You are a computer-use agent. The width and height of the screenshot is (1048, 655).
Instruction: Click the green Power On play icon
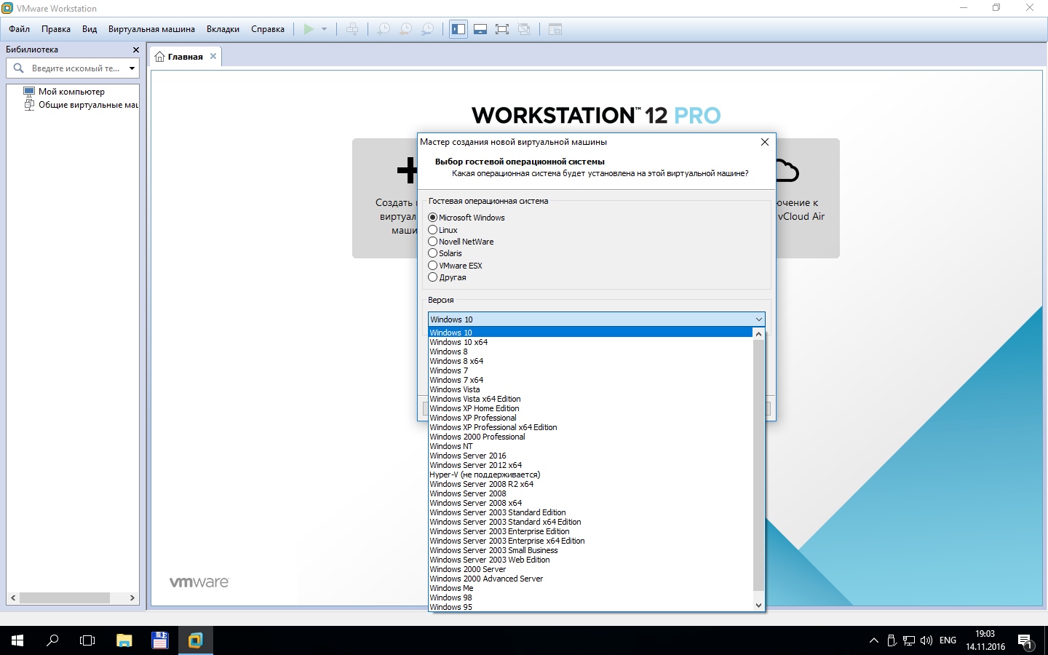pyautogui.click(x=309, y=29)
